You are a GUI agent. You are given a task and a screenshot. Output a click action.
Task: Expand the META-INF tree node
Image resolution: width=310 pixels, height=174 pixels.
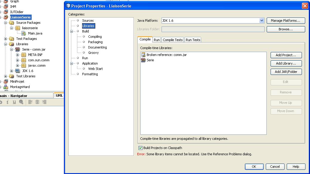click(17, 55)
